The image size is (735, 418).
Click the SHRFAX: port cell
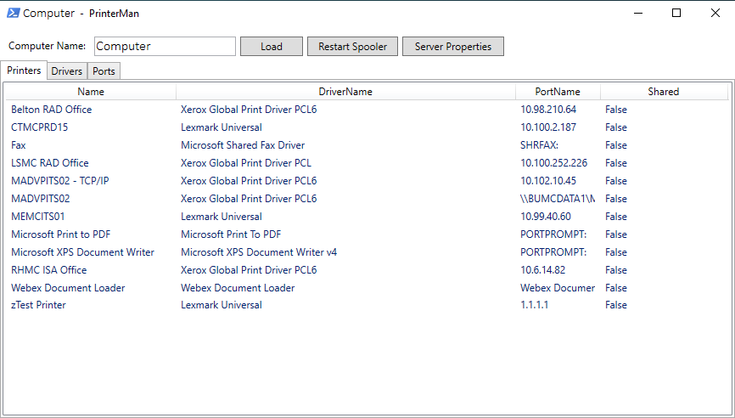539,145
